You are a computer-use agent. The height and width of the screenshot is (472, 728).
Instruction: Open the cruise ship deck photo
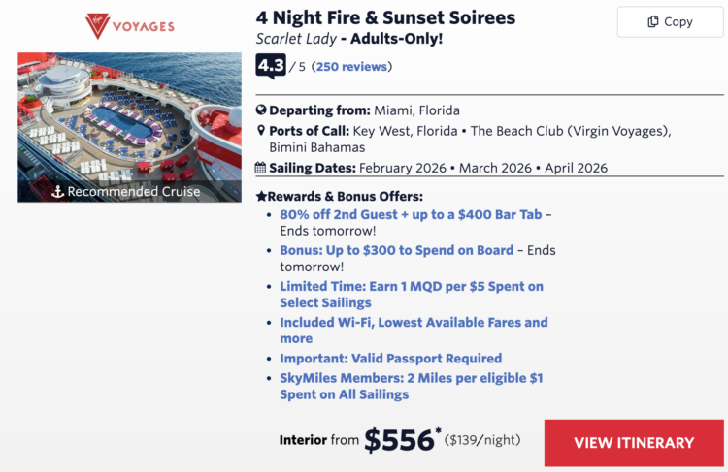click(x=129, y=116)
